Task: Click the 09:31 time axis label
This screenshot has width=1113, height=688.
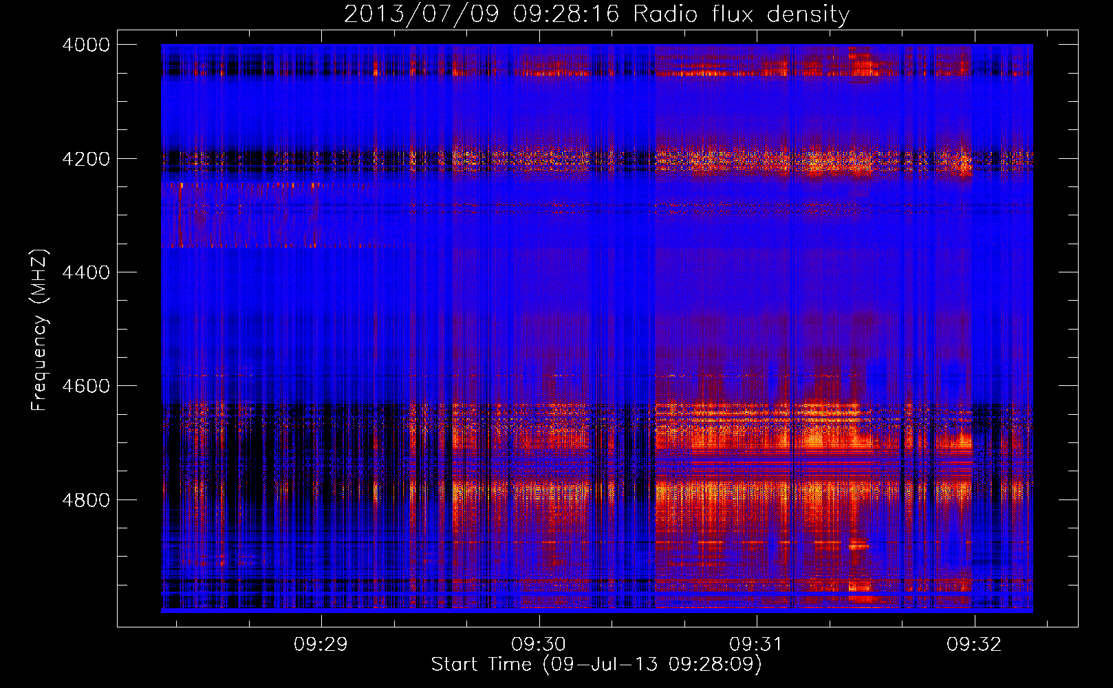Action: tap(756, 645)
